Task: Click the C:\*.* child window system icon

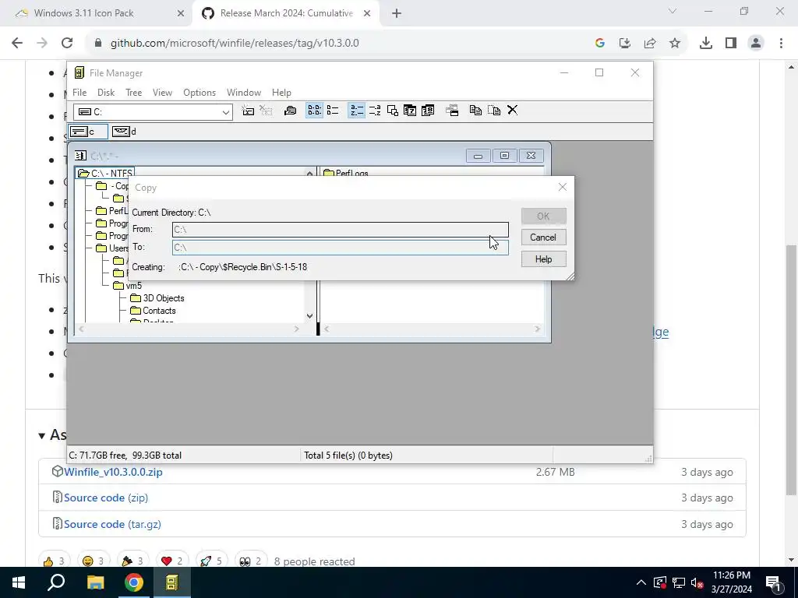Action: point(80,156)
